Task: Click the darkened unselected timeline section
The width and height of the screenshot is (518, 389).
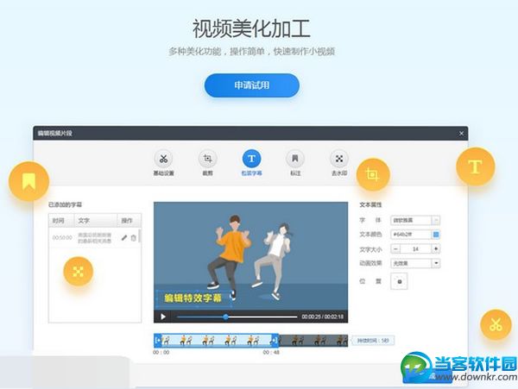Action: (313, 340)
